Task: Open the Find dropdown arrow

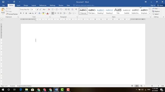Action: pyautogui.click(x=159, y=8)
